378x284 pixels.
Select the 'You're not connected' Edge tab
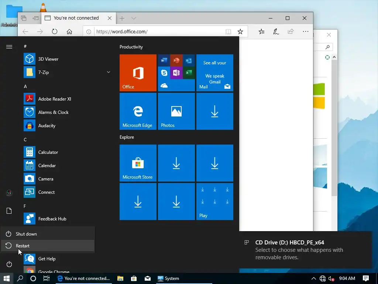78,18
